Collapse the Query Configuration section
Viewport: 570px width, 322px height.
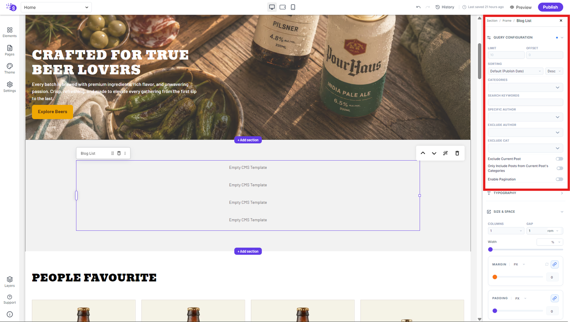[562, 37]
